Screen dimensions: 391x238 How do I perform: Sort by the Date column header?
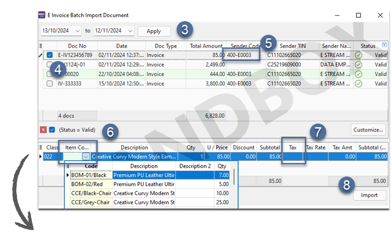pyautogui.click(x=121, y=46)
